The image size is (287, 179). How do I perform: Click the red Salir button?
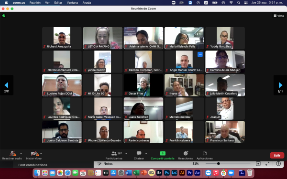tap(277, 156)
